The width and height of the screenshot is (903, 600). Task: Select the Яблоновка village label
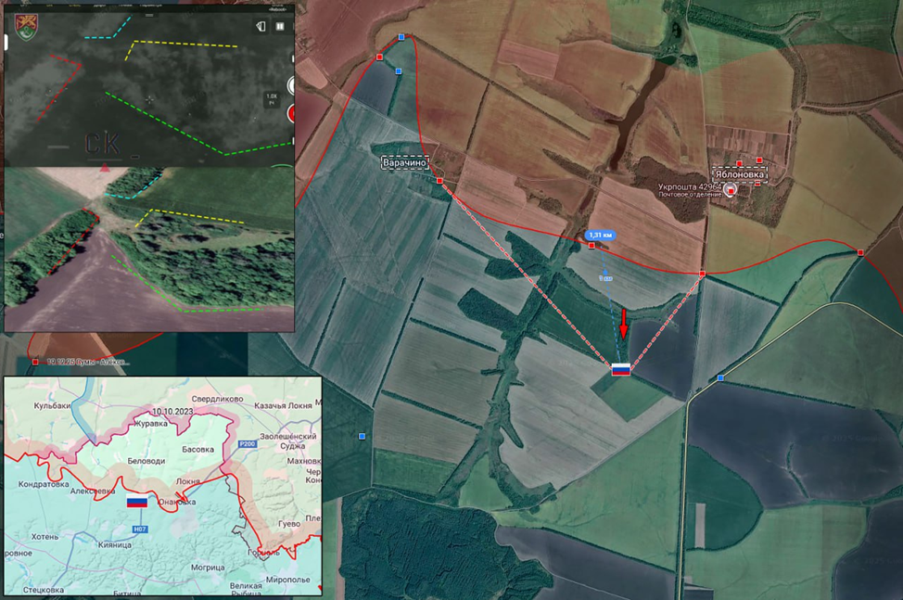click(740, 173)
